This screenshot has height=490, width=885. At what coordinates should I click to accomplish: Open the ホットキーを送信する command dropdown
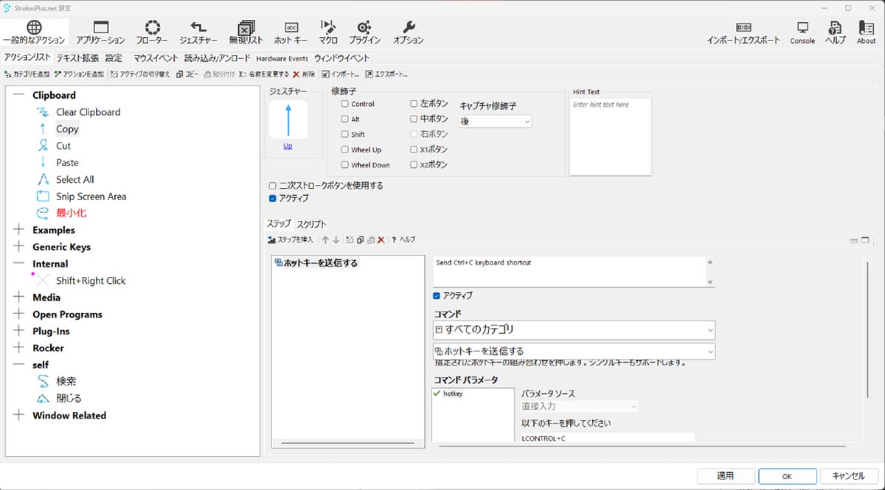coord(574,351)
